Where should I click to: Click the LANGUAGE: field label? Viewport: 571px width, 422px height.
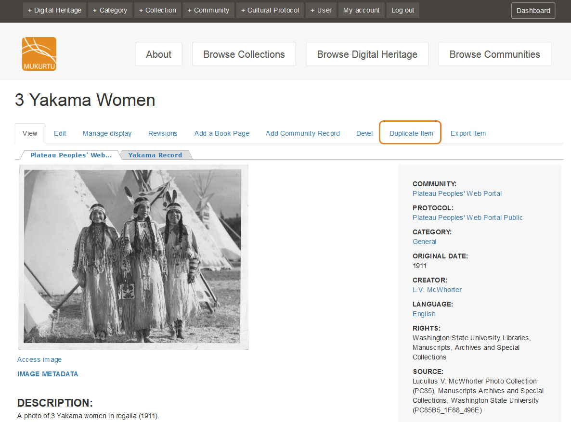click(x=433, y=304)
